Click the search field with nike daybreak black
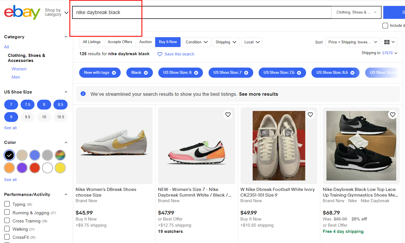The image size is (405, 243). pyautogui.click(x=202, y=12)
